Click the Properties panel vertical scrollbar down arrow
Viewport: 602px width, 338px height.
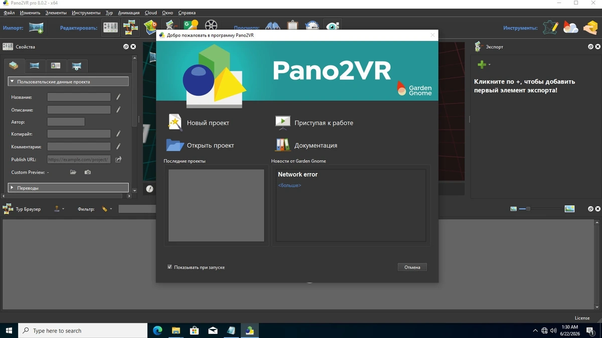[134, 190]
